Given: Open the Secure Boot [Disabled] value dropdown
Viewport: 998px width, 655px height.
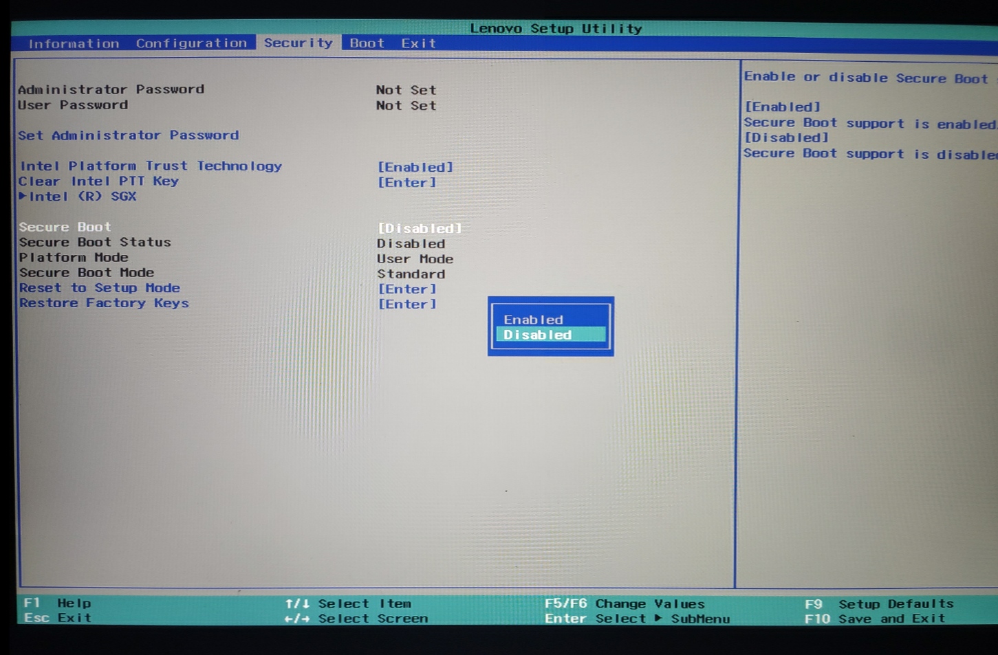Looking at the screenshot, I should click(x=420, y=228).
